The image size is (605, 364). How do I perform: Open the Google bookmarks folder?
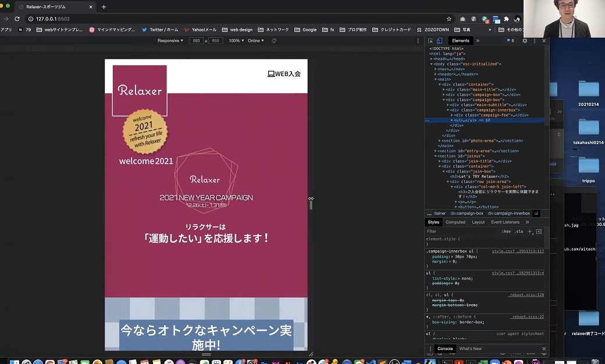305,30
